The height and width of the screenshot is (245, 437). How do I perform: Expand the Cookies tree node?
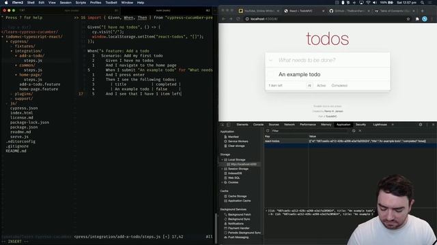(x=222, y=182)
